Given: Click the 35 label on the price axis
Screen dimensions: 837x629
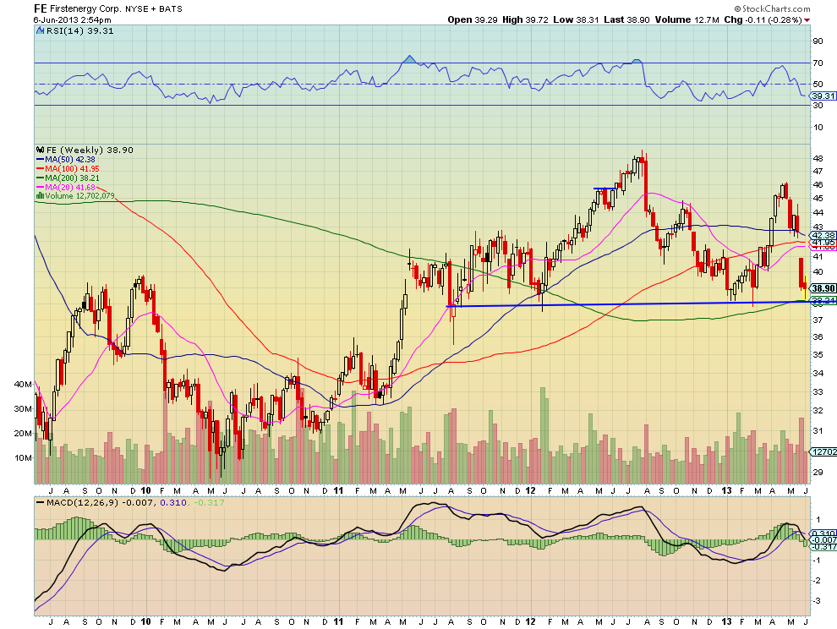Looking at the screenshot, I should point(819,354).
